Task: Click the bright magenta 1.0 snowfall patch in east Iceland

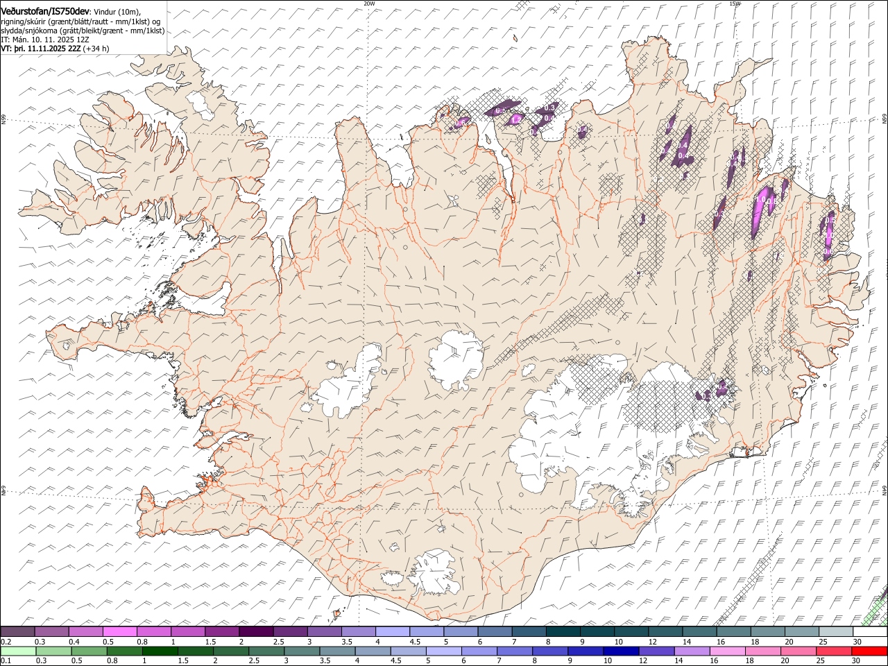Action: click(762, 212)
